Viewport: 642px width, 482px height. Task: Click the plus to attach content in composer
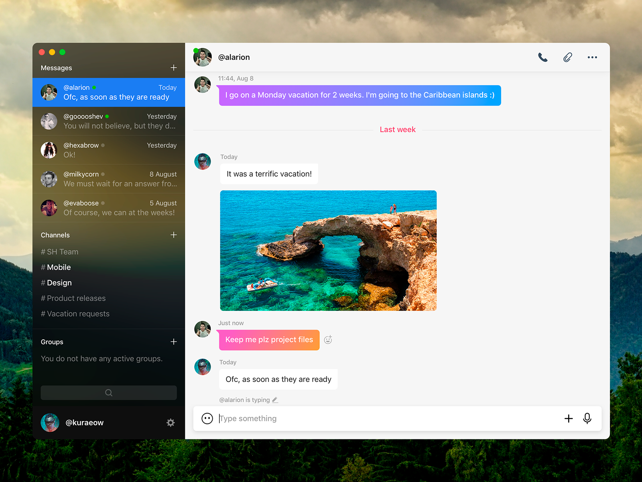[569, 419]
